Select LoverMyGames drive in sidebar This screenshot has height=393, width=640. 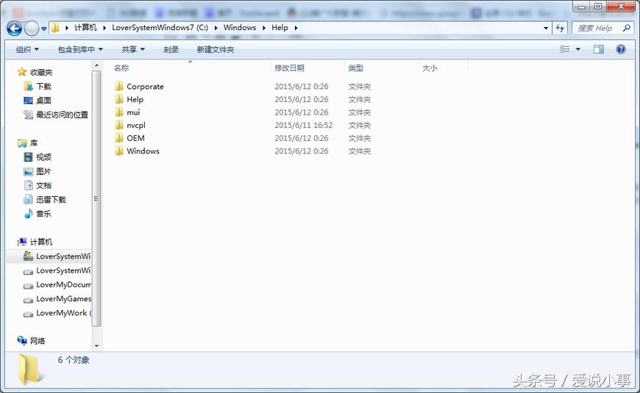pos(64,299)
